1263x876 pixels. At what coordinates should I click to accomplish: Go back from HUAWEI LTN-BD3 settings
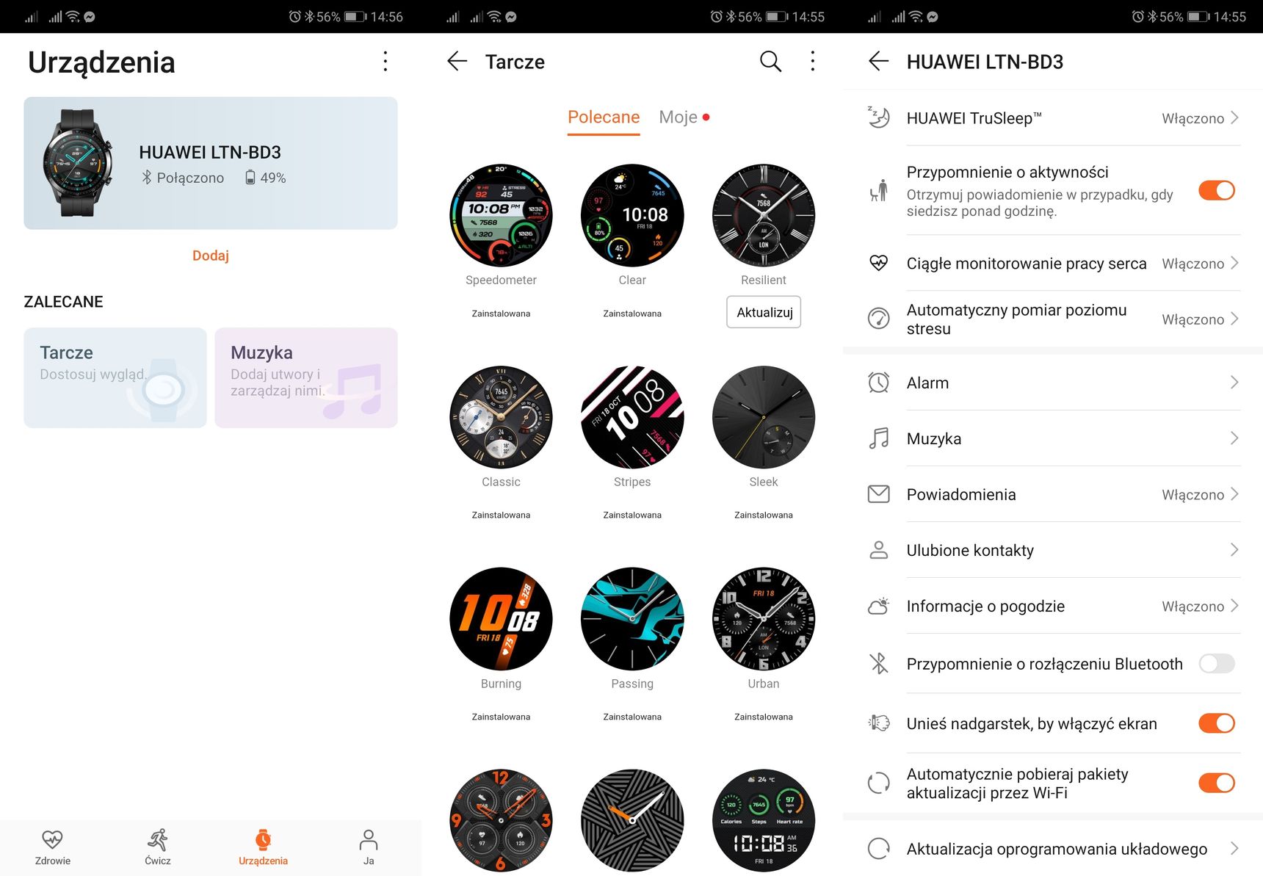(878, 62)
